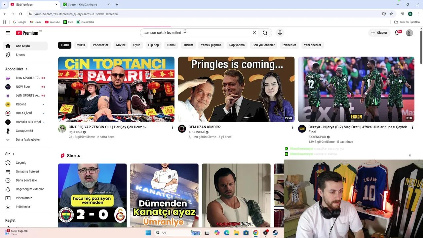Expand Abonelikler section chevron
This screenshot has height=238, width=423.
click(x=27, y=69)
